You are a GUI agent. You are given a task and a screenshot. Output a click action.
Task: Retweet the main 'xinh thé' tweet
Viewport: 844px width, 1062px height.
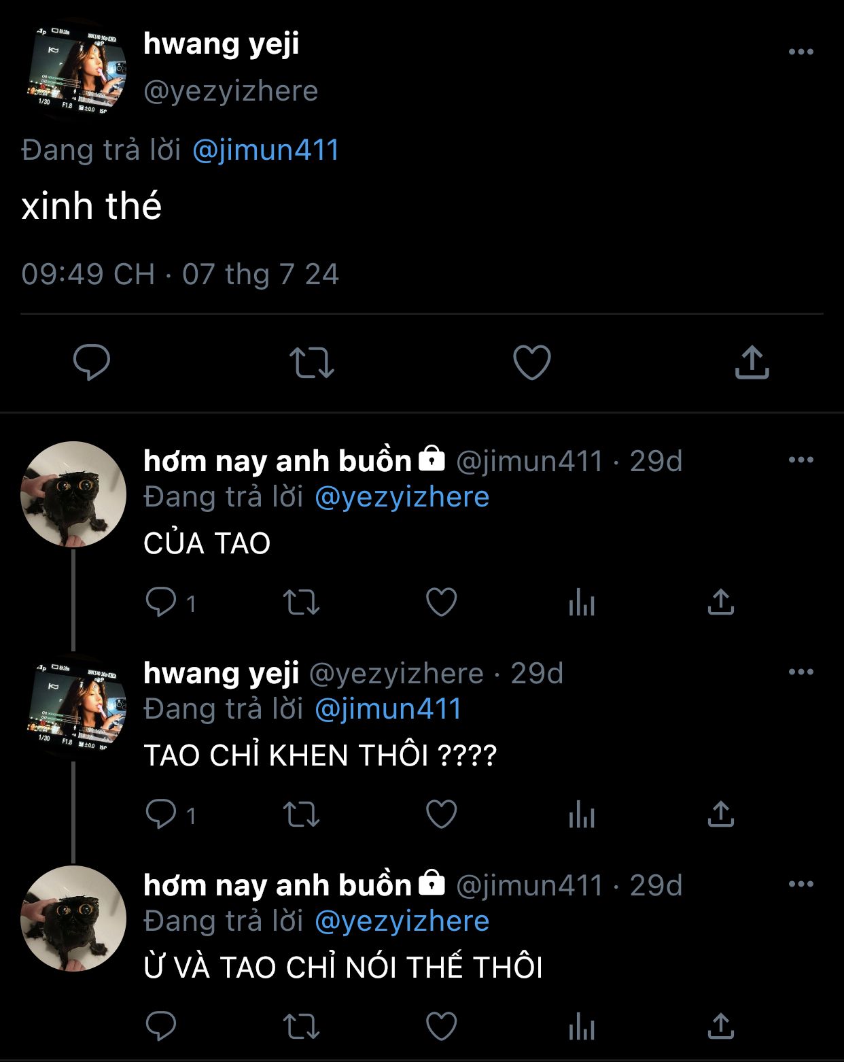tap(311, 362)
